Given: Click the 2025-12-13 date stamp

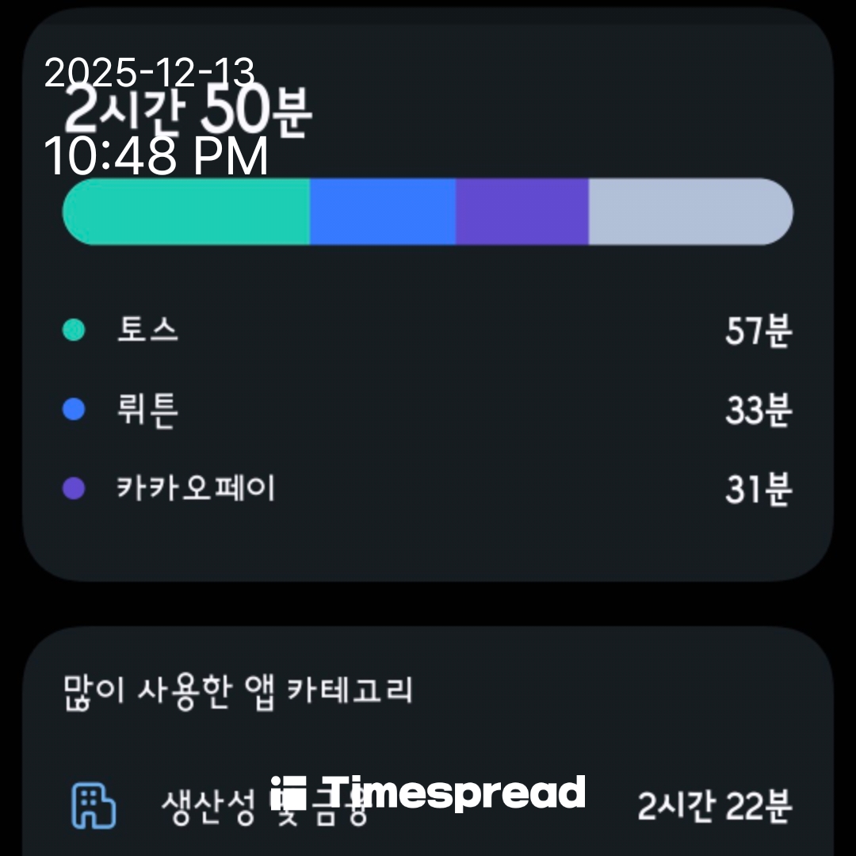Looking at the screenshot, I should (x=149, y=73).
